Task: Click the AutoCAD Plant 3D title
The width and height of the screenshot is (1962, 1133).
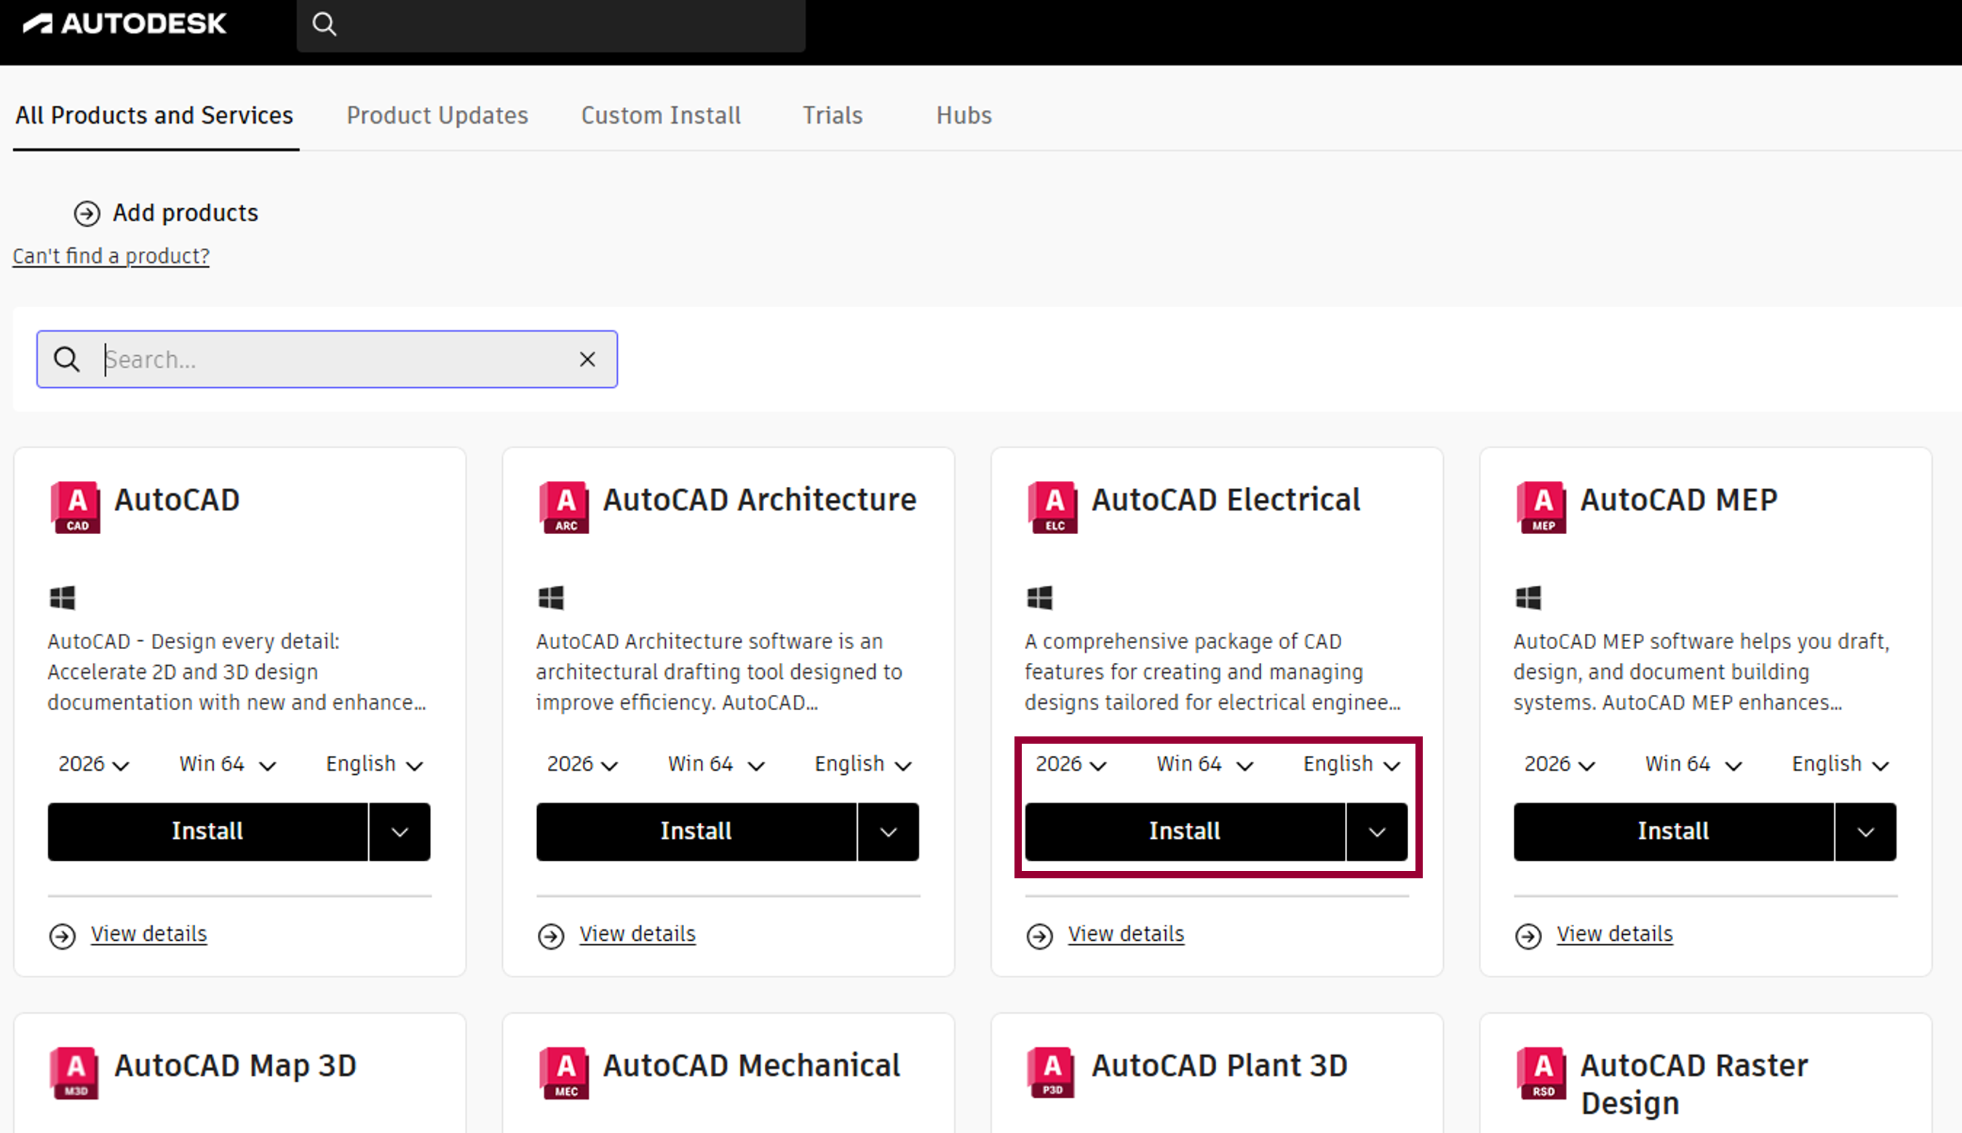Action: coord(1220,1066)
